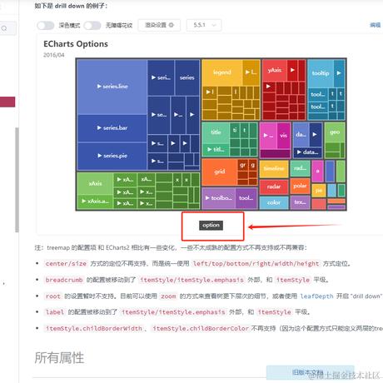This screenshot has height=383, width=383.
Task: Drill into the series.line treemap block
Action: 112,87
